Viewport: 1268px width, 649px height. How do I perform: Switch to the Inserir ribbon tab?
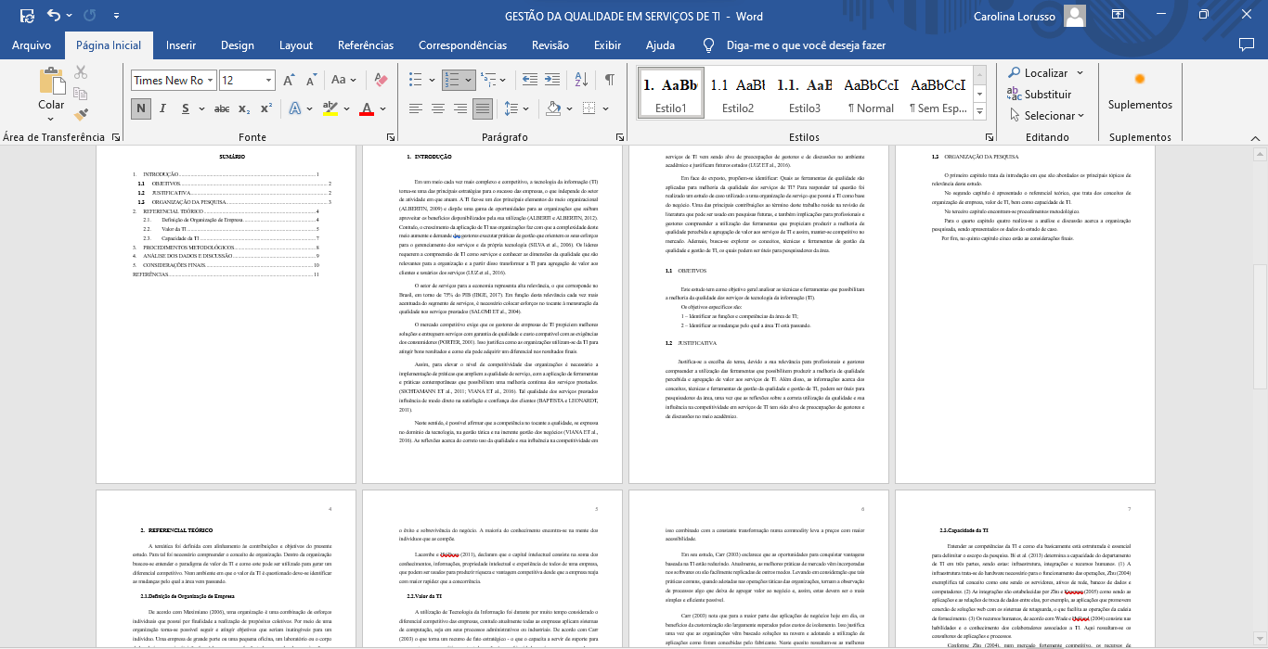pos(181,45)
